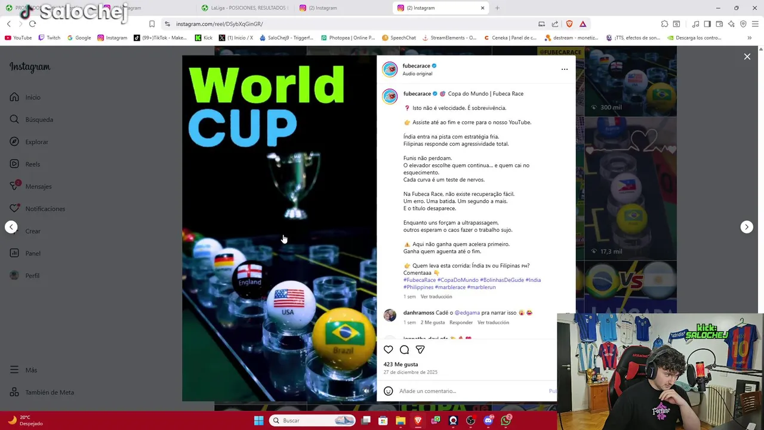764x430 pixels.
Task: Like the reel with heart icon
Action: pyautogui.click(x=389, y=349)
